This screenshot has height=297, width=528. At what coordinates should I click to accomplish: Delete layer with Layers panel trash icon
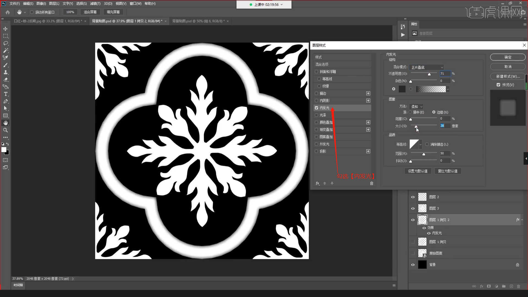pyautogui.click(x=519, y=286)
